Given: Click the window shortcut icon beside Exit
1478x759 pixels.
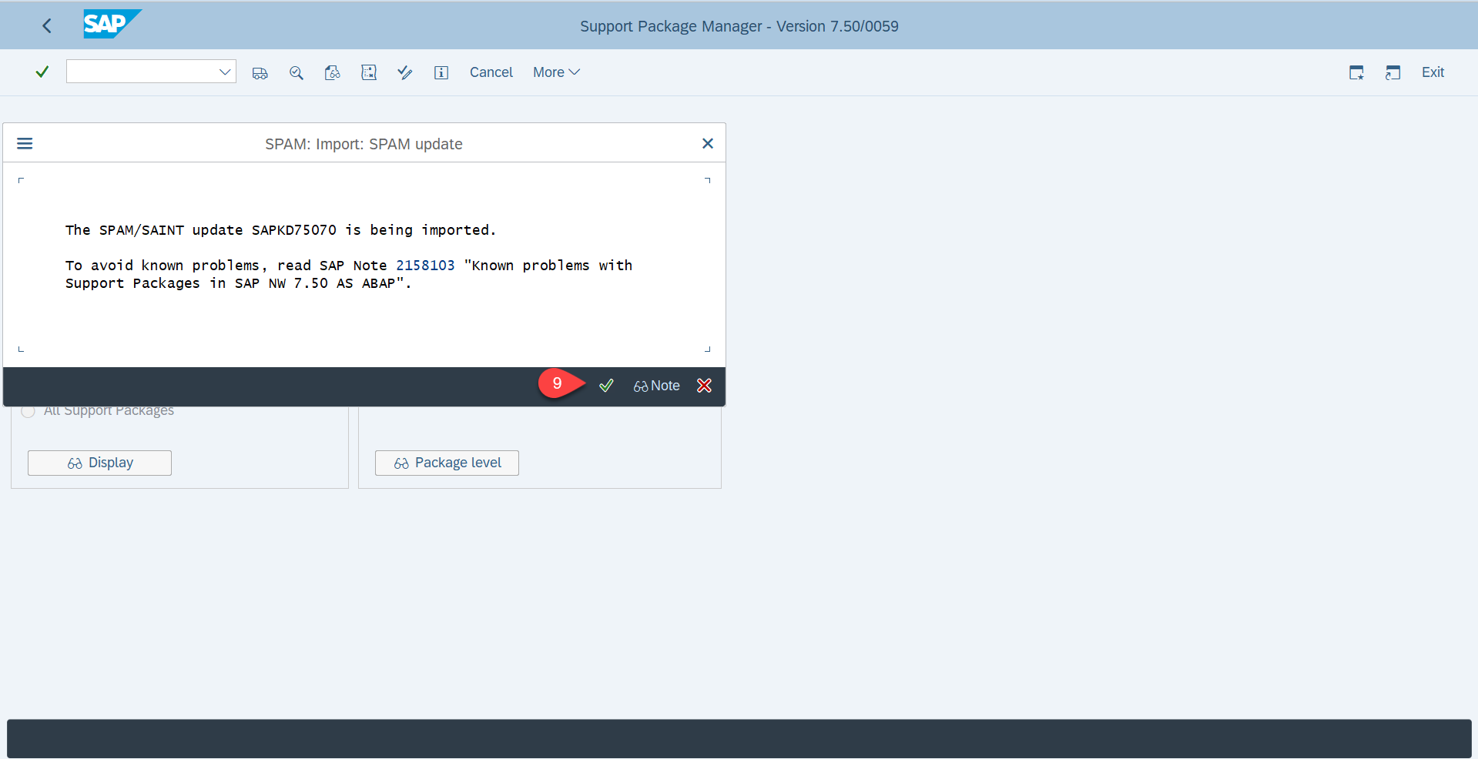Looking at the screenshot, I should coord(1393,72).
